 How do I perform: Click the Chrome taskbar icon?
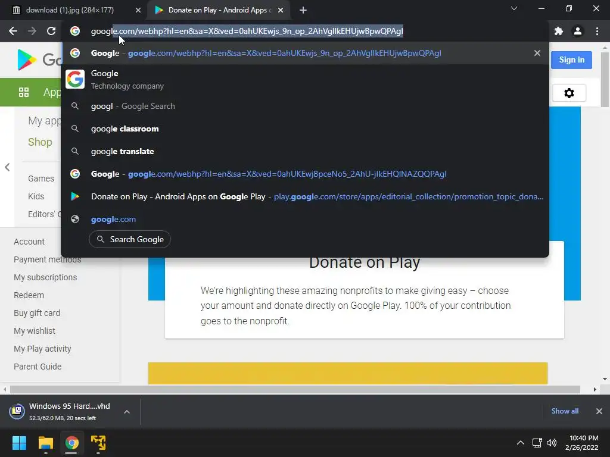coord(71,443)
